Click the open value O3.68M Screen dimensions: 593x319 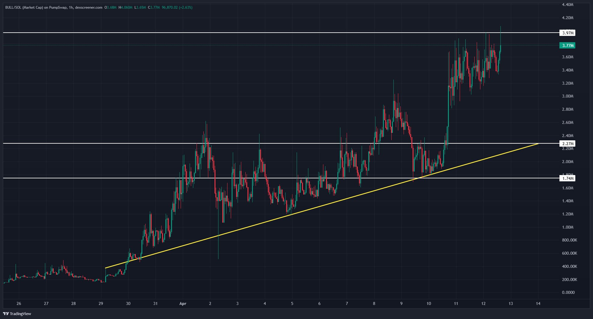point(111,7)
